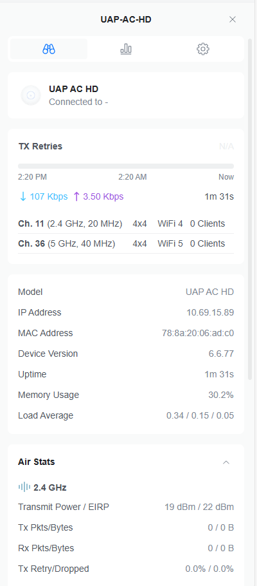Click the 2.4 GHz waveform icon

(24, 487)
